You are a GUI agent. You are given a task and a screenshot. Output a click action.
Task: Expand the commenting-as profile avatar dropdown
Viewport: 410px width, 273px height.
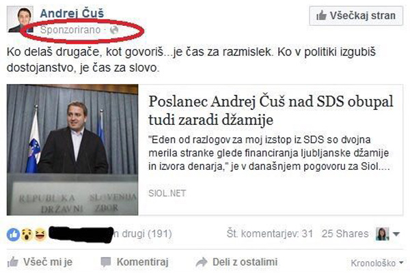387,234
